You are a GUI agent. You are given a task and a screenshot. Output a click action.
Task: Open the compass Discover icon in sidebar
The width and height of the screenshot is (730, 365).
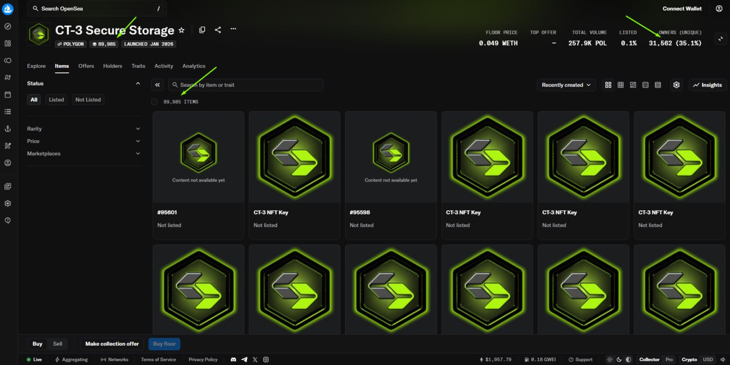pyautogui.click(x=8, y=26)
